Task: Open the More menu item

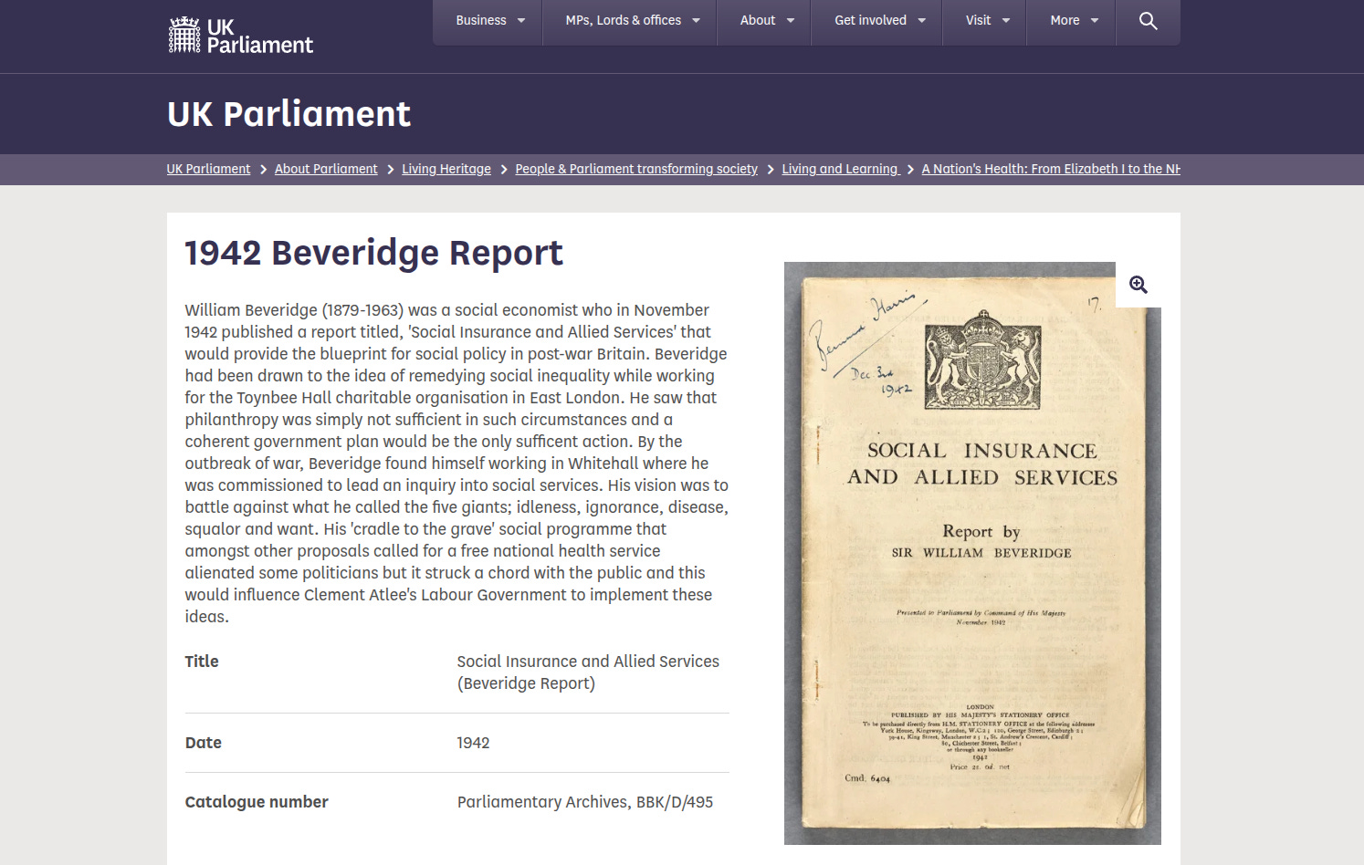Action: tap(1065, 20)
